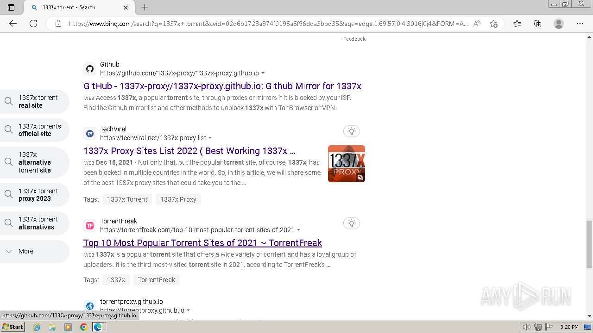Open a new tab with plus icon
The image size is (593, 333).
145,7
